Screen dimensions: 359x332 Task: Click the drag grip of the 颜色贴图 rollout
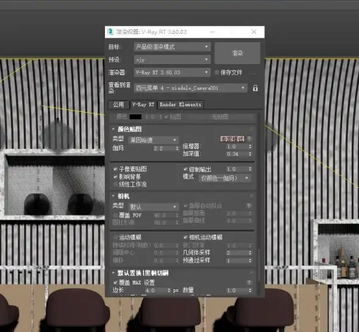[252, 129]
